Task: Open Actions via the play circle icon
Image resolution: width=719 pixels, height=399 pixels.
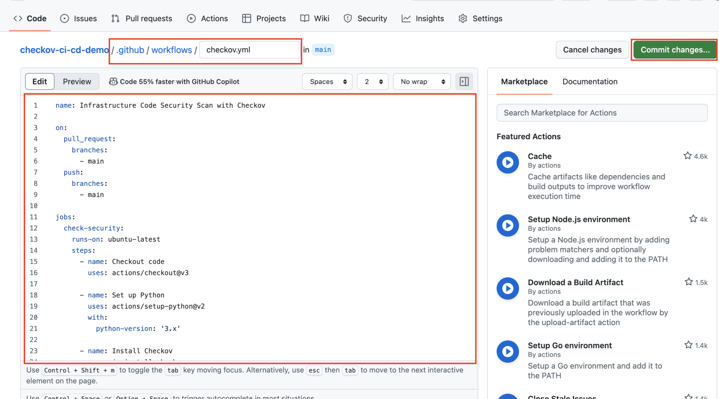Action: [191, 18]
